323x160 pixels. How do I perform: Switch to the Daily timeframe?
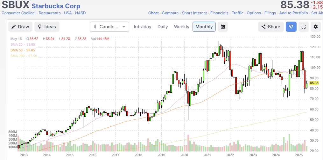[163, 27]
